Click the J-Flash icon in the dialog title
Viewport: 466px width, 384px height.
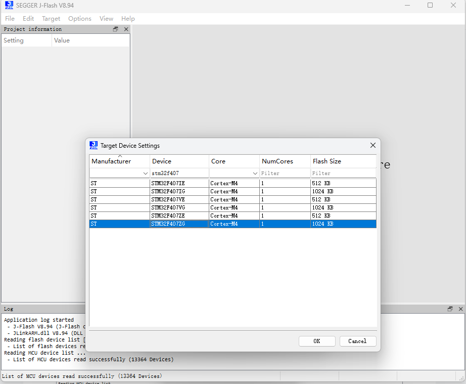click(x=94, y=145)
